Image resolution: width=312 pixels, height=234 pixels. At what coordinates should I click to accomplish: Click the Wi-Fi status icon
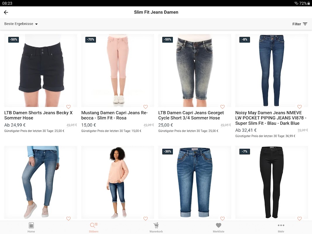click(296, 3)
